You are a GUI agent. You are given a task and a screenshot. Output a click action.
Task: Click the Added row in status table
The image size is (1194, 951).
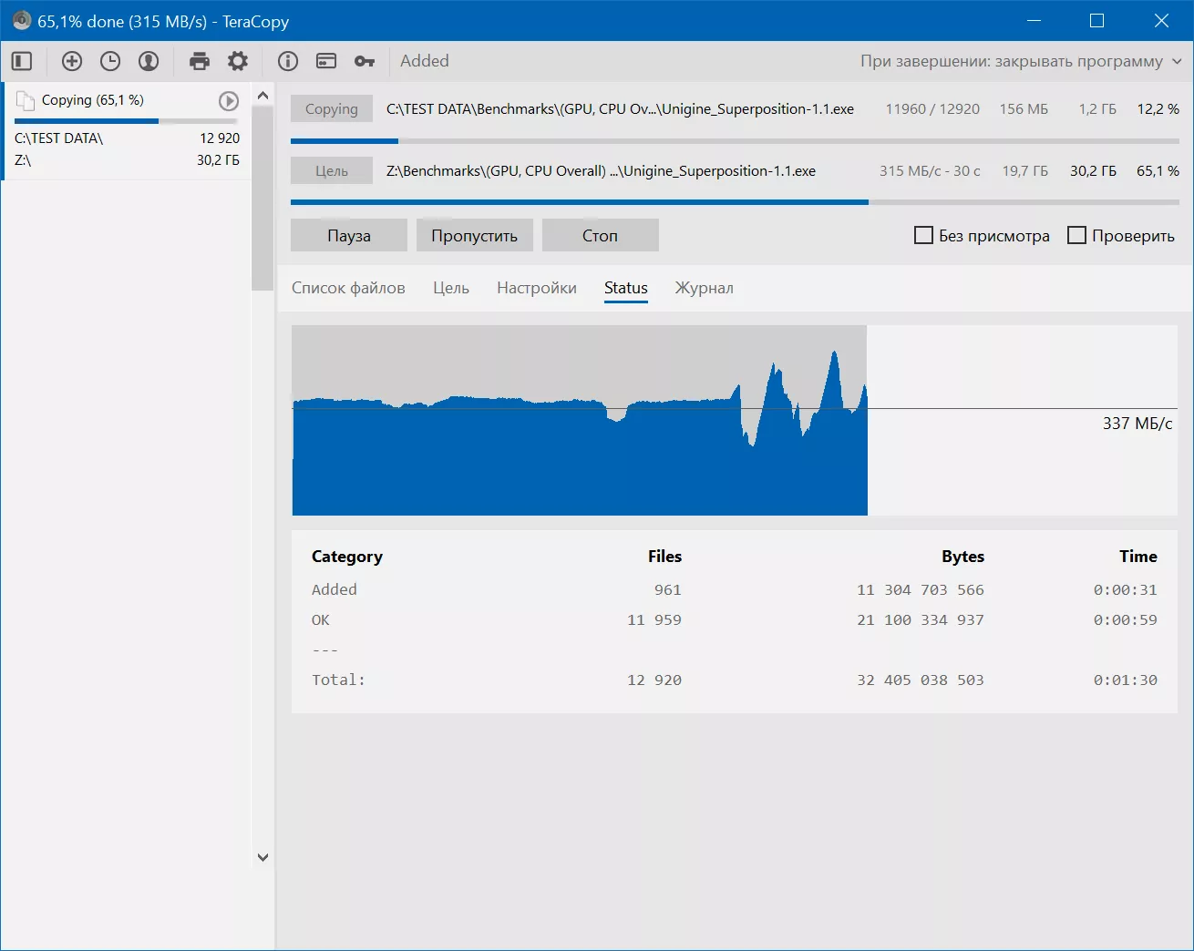click(735, 589)
